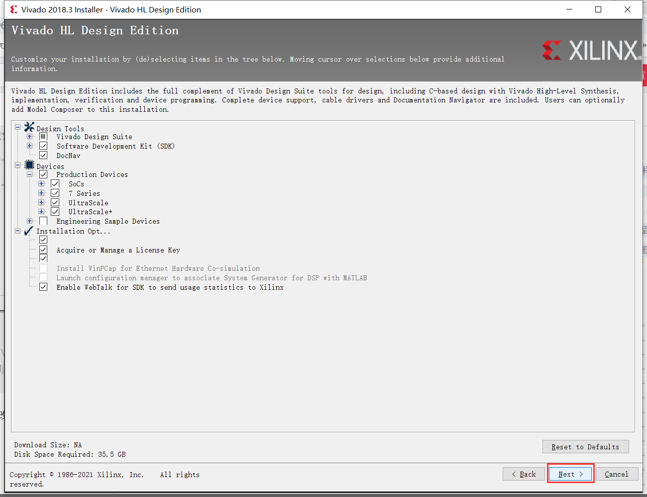Click the Devices chip icon
Screen dimensions: 647x497
tap(29, 165)
